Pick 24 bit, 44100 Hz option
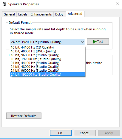The image size is (122, 139). click(x=47, y=63)
